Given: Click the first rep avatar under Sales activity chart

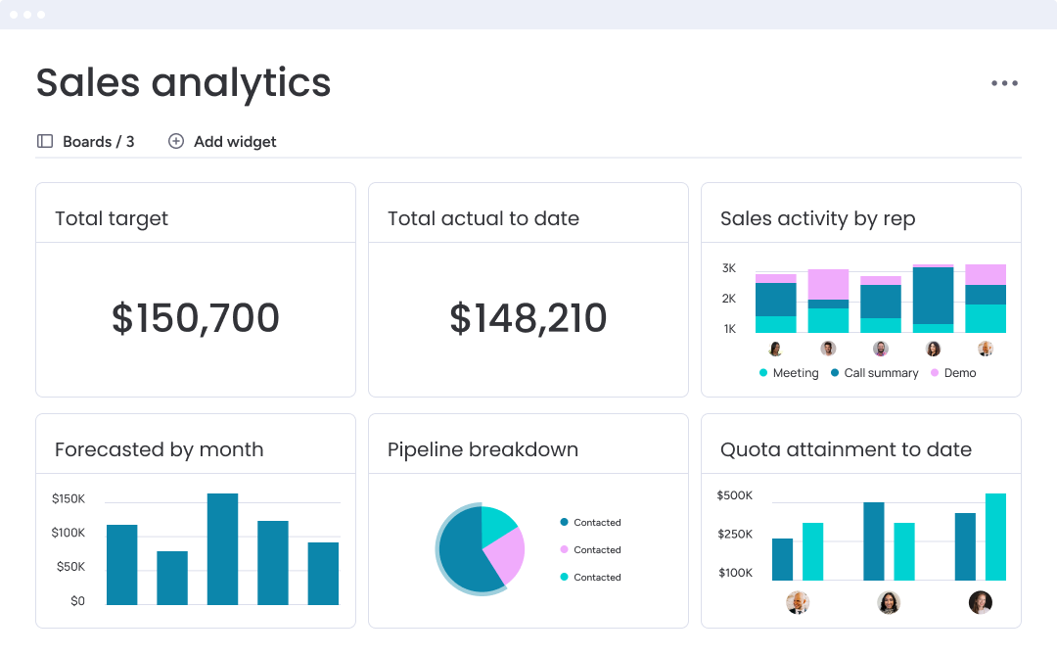Looking at the screenshot, I should click(775, 349).
